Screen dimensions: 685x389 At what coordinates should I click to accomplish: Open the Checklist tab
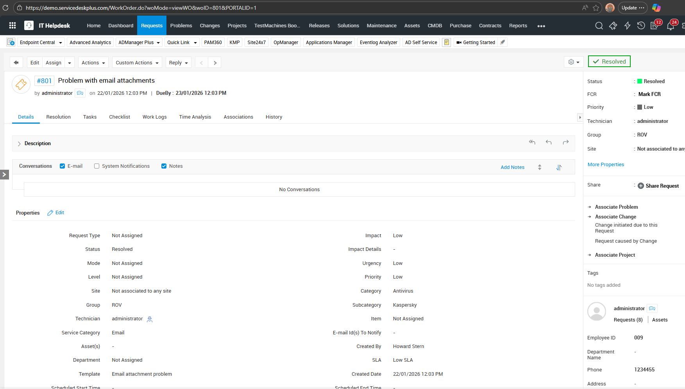click(x=120, y=117)
